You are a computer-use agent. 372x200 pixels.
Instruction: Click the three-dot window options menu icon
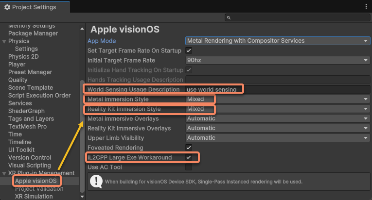click(366, 7)
